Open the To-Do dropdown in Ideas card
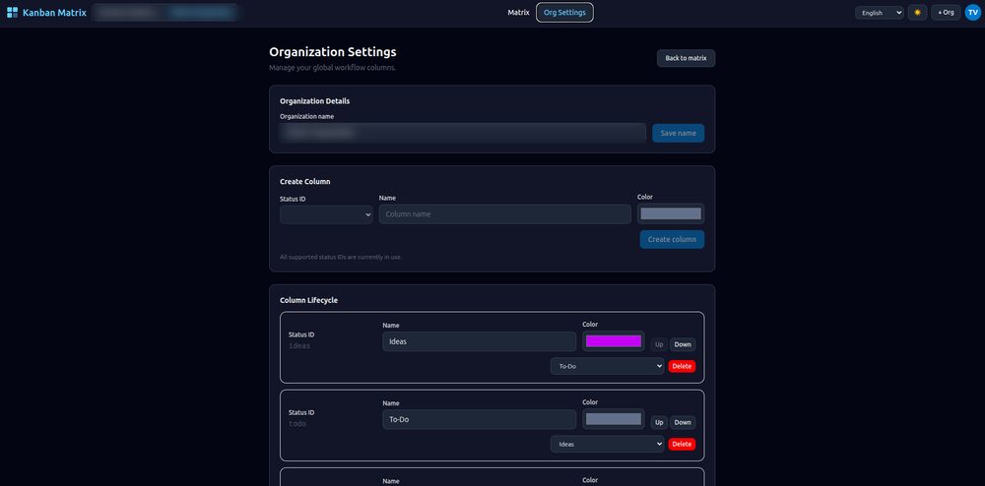Viewport: 985px width, 486px height. [x=607, y=366]
